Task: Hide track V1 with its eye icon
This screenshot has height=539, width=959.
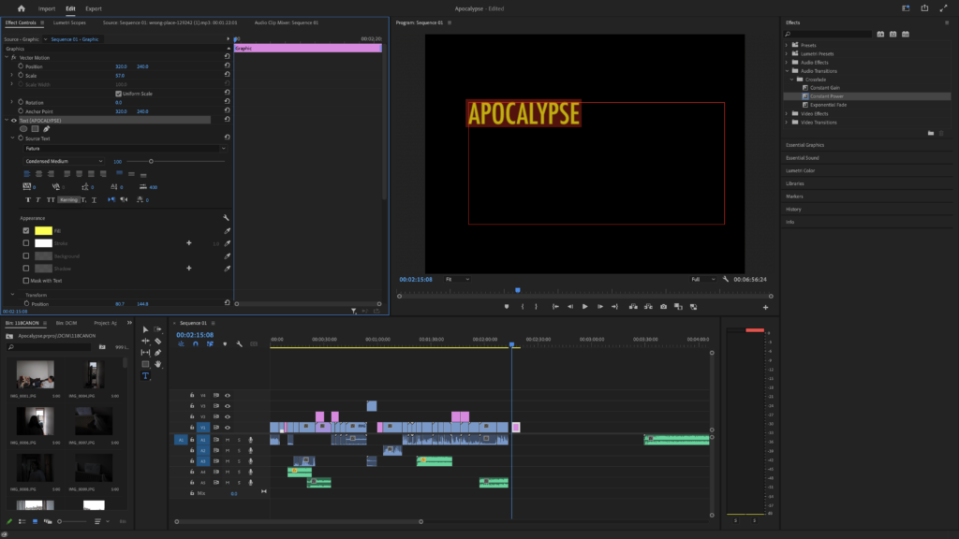Action: (227, 428)
